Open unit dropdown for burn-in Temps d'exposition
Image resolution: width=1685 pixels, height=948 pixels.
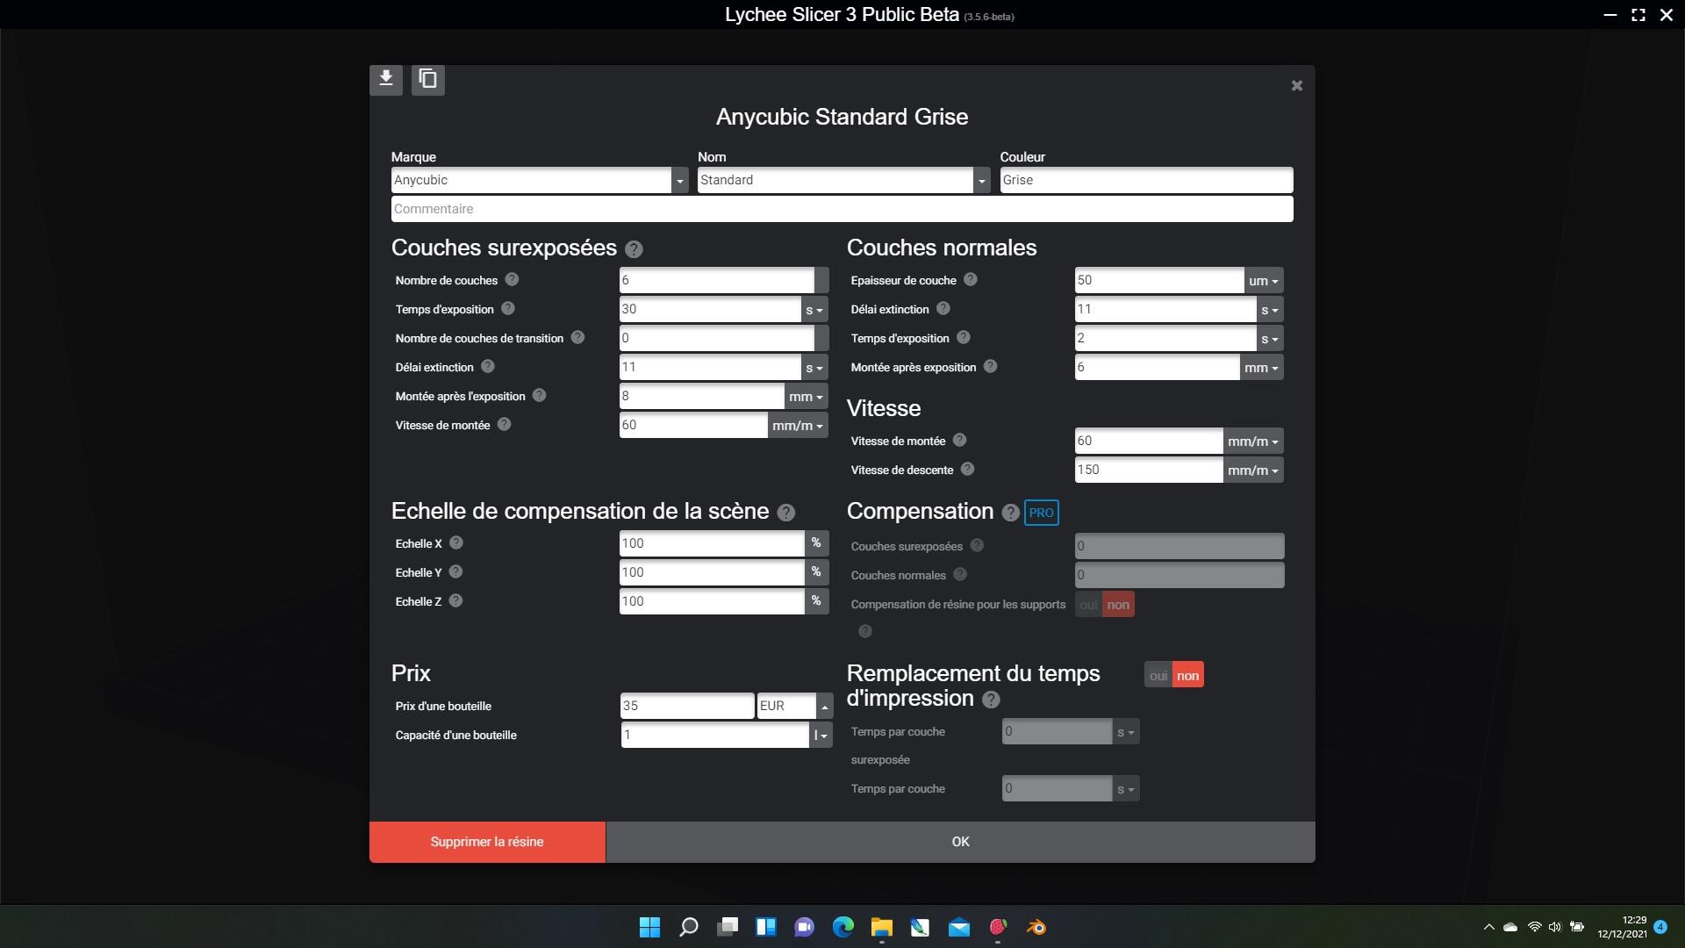tap(814, 310)
